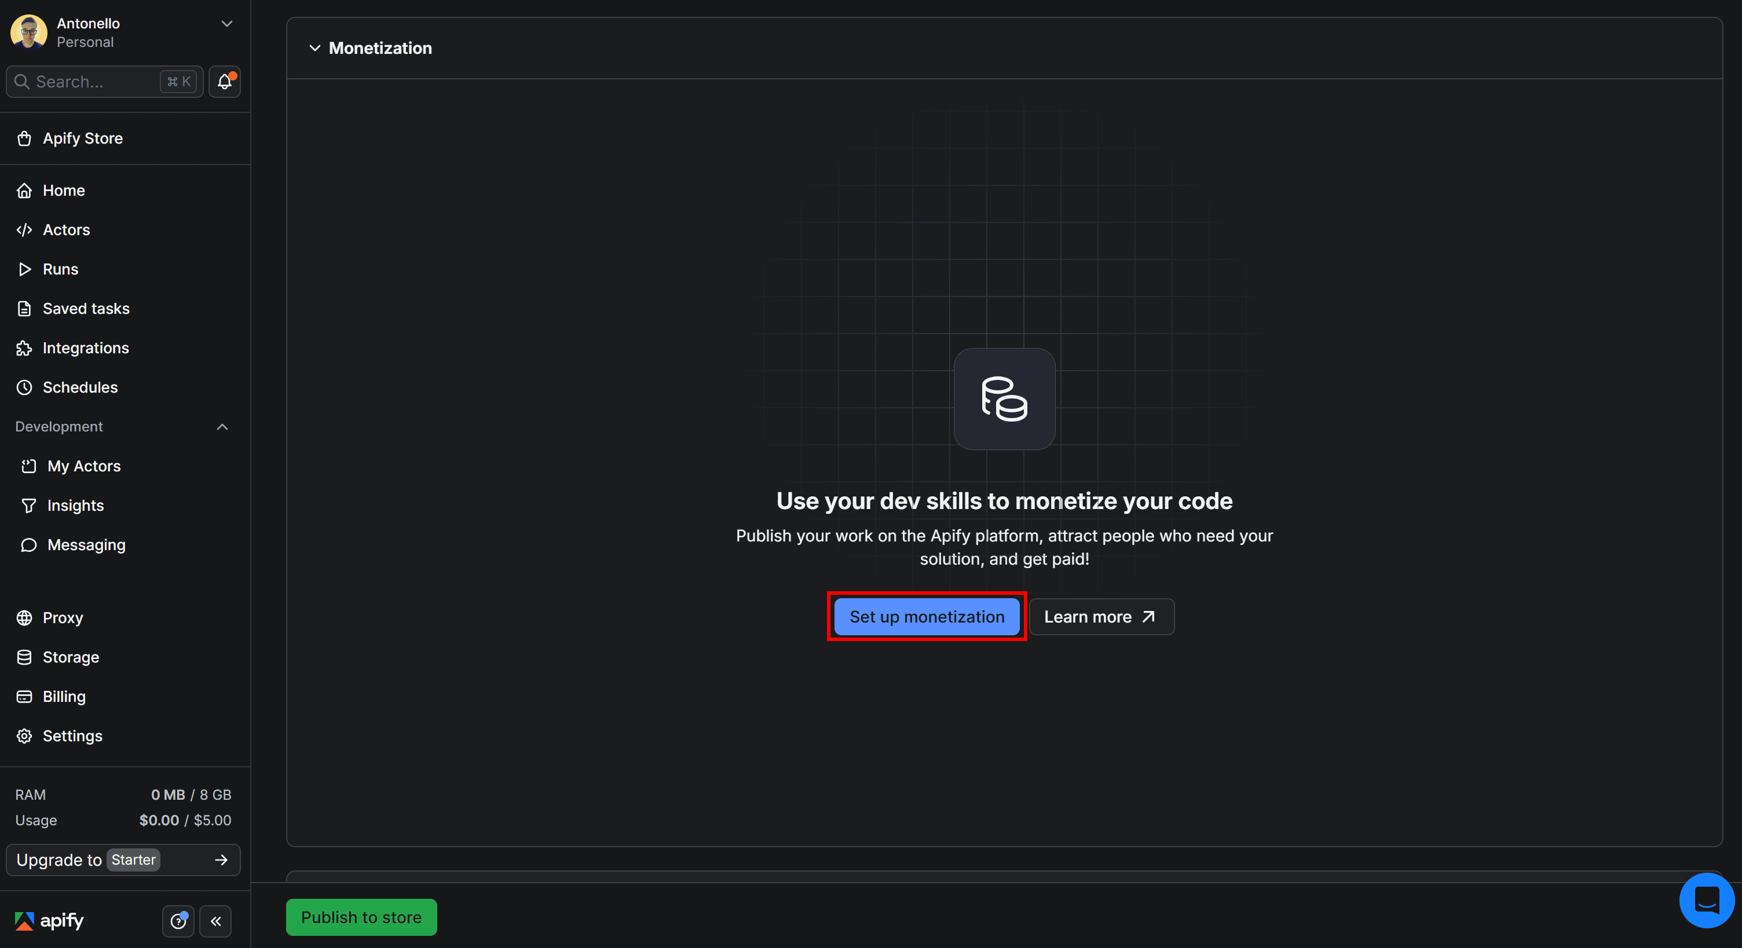Go to Billing settings
Viewport: 1742px width, 948px height.
point(64,696)
